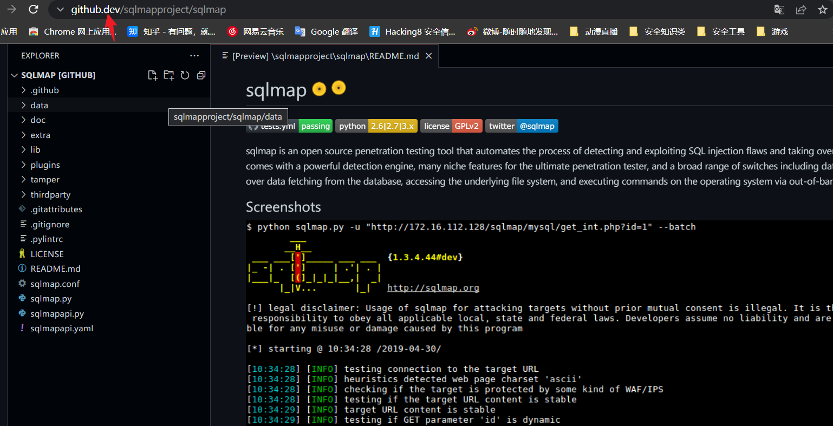Click the translate page icon
Viewport: 833px width, 426px height.
[x=779, y=10]
